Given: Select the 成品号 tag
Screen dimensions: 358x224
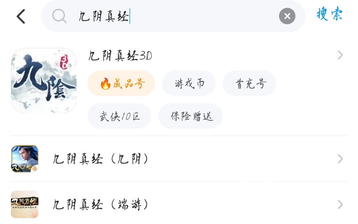Looking at the screenshot, I should pyautogui.click(x=121, y=83).
